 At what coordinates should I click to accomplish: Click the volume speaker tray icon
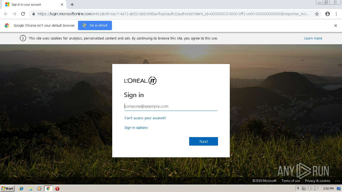(x=310, y=189)
